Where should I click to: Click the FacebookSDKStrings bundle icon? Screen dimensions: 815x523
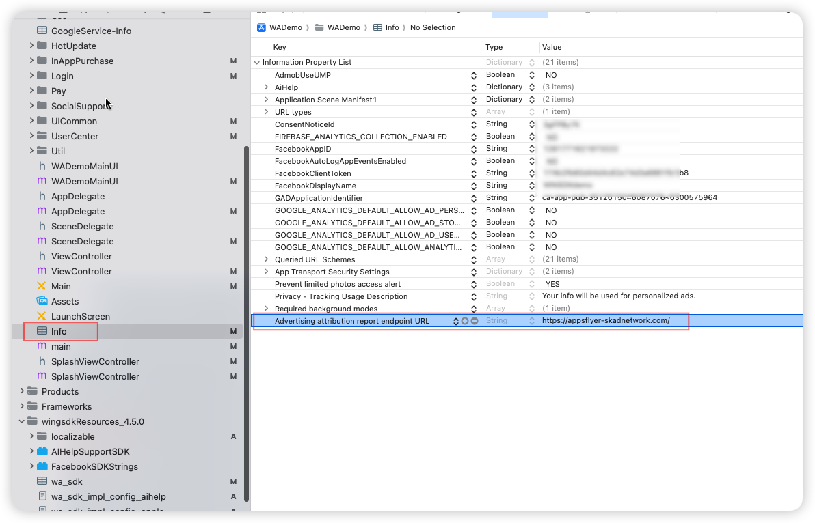click(x=42, y=466)
